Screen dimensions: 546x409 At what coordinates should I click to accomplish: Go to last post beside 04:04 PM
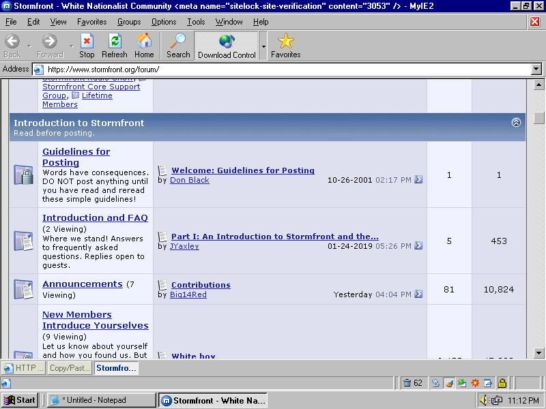click(418, 294)
